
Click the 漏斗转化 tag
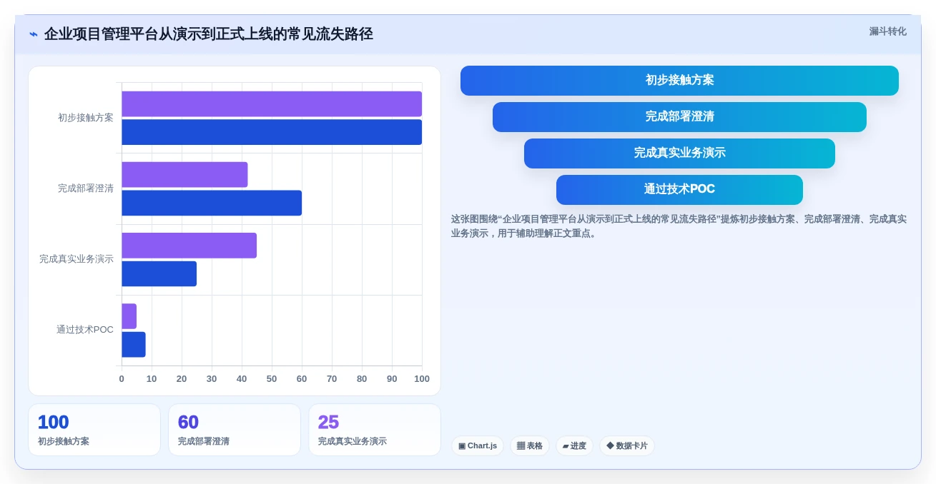point(887,31)
